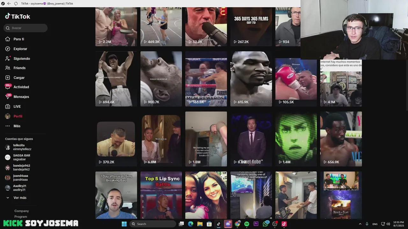Open the green anime face video, 1.4M views

(x=296, y=139)
